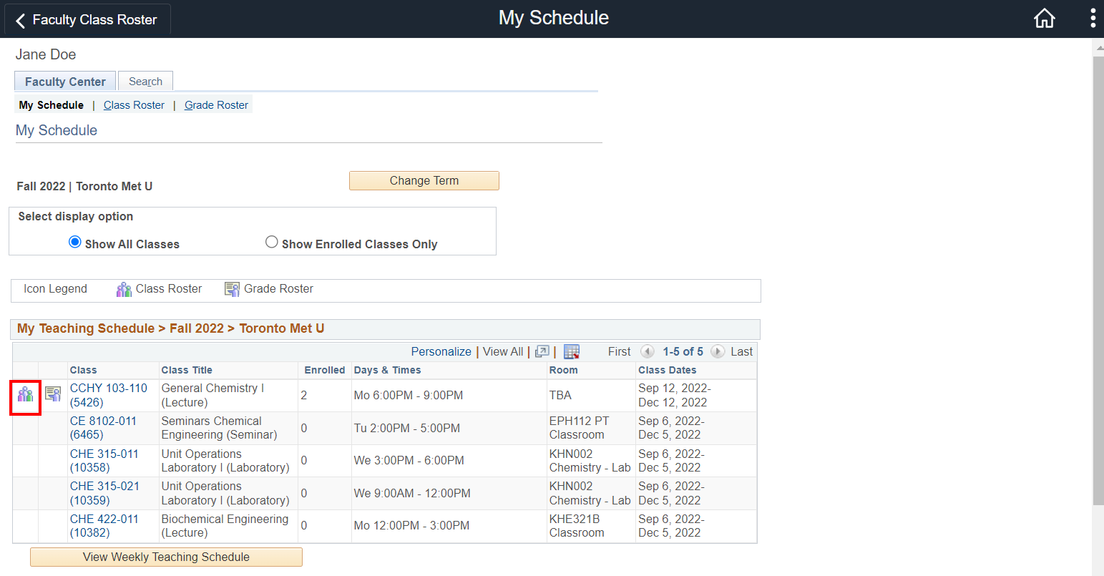
Task: Click View Weekly Teaching Schedule button
Action: [166, 557]
